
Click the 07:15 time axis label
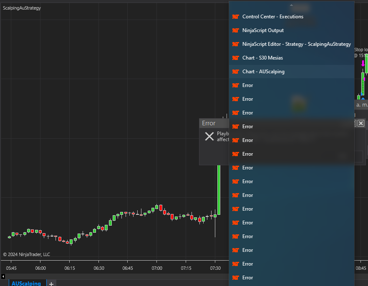click(x=186, y=268)
